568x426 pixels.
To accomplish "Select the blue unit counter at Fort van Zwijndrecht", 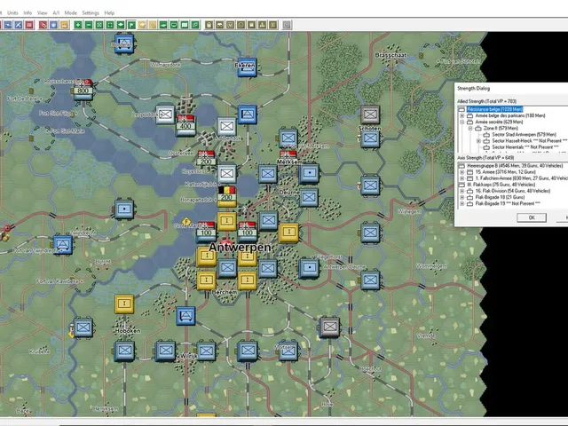I will point(63,245).
